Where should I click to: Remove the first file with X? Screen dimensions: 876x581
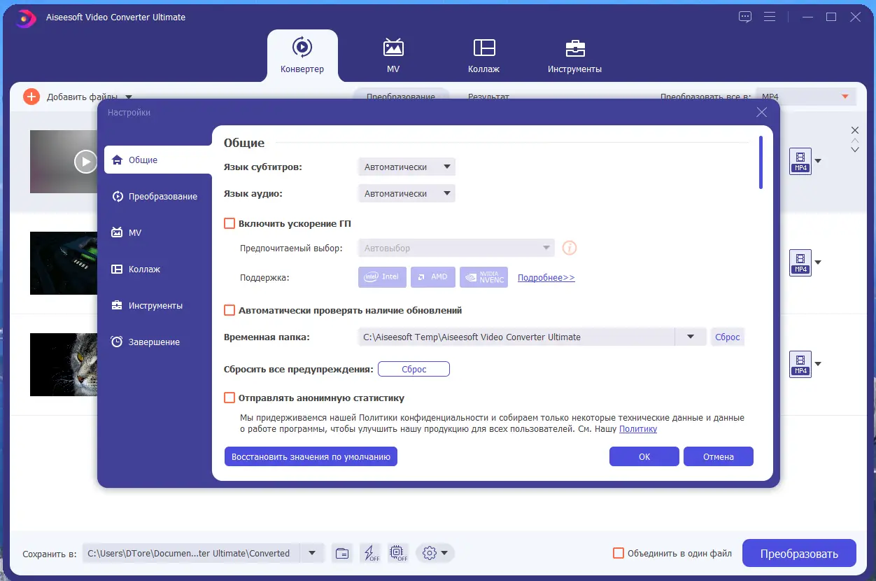point(854,130)
